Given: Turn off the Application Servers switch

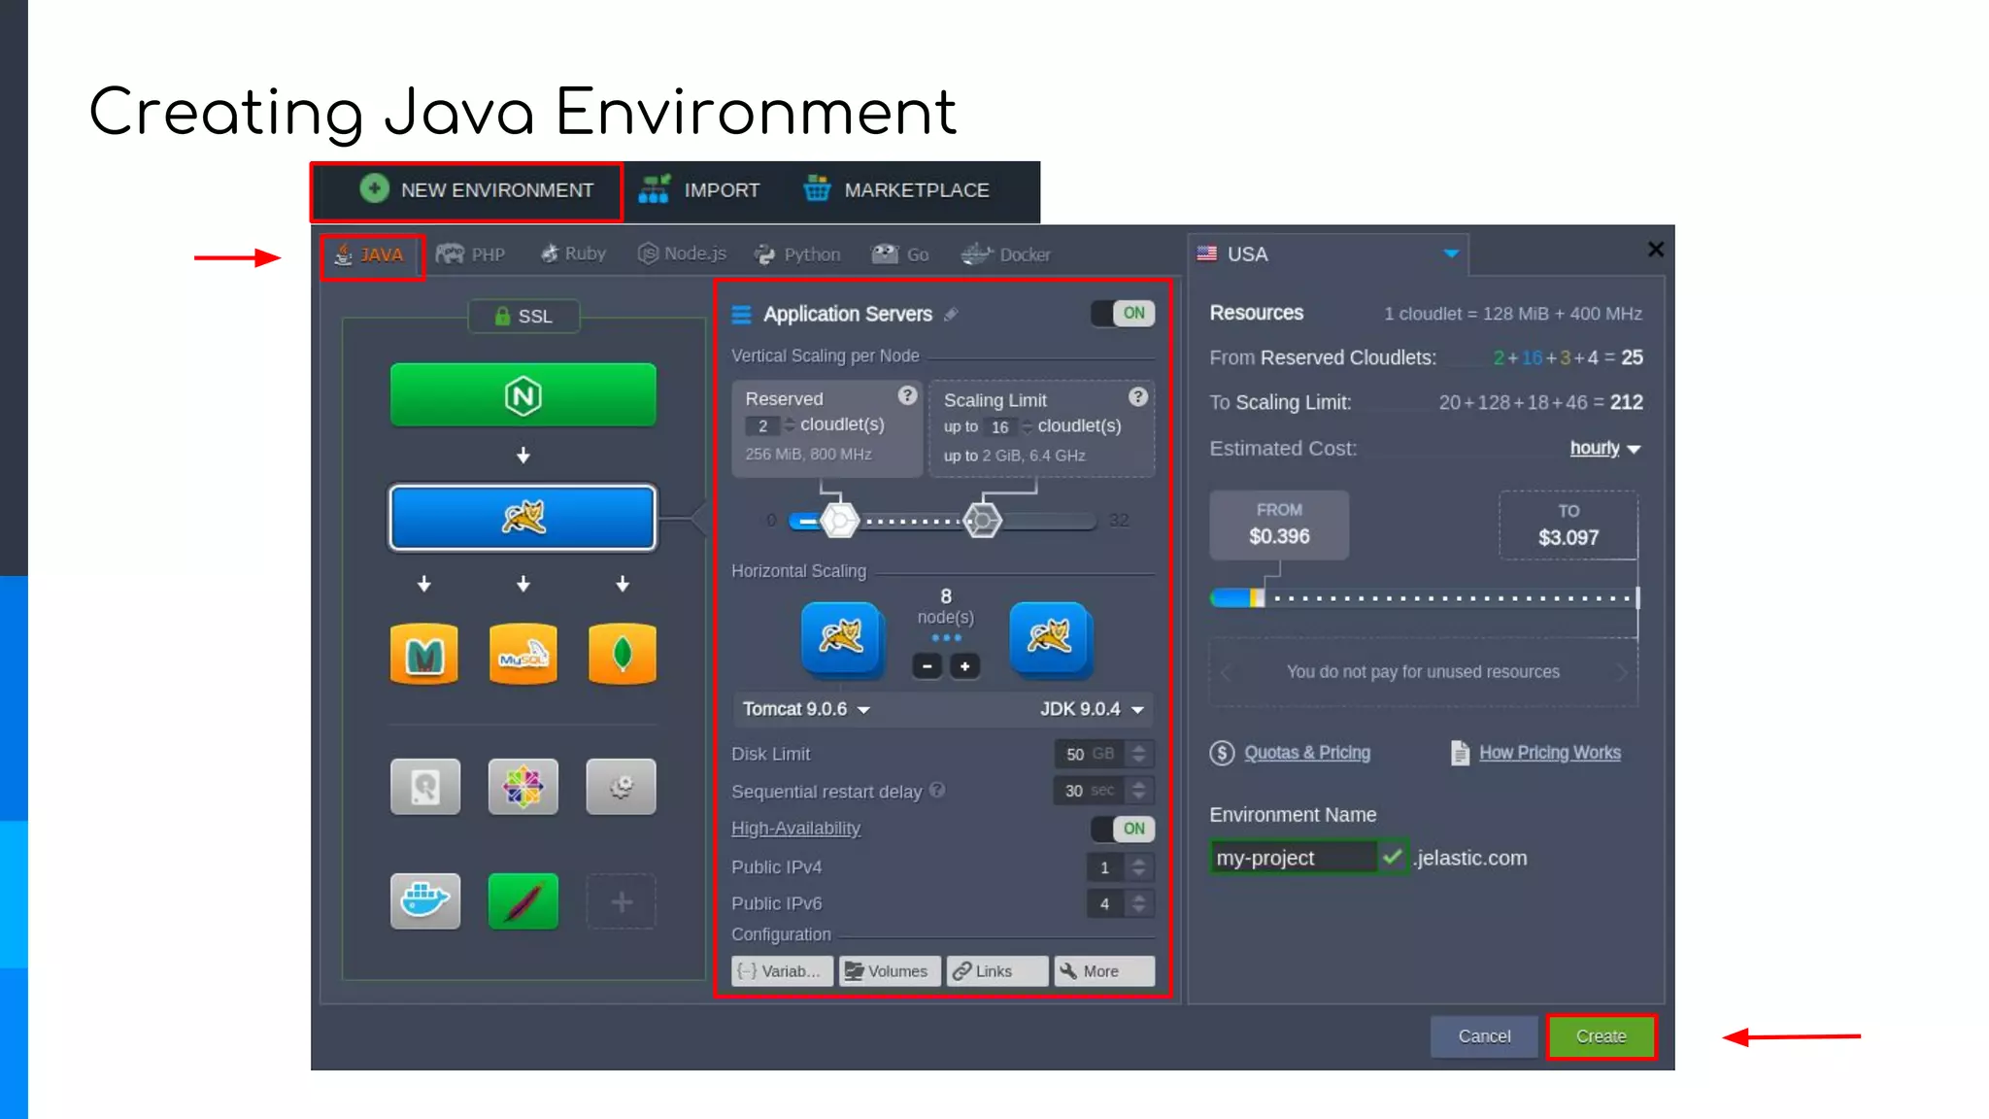Looking at the screenshot, I should [x=1122, y=313].
